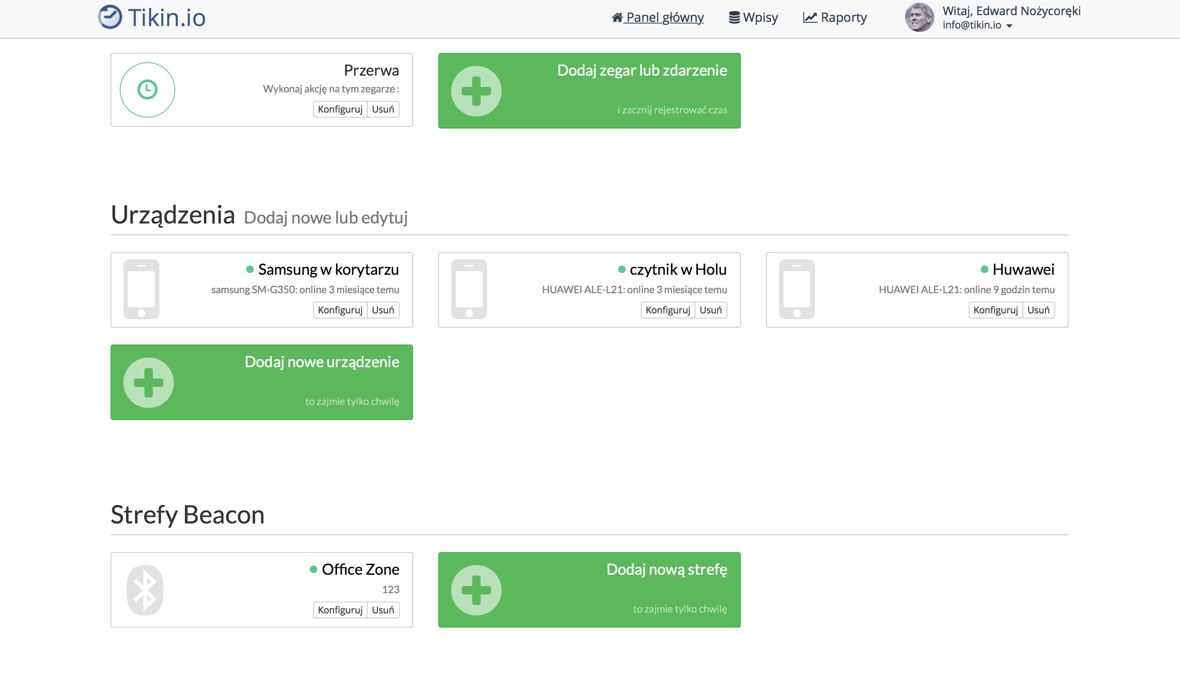Configure Samsung w korytarzu device
Viewport: 1180px width, 689px height.
[x=340, y=310]
